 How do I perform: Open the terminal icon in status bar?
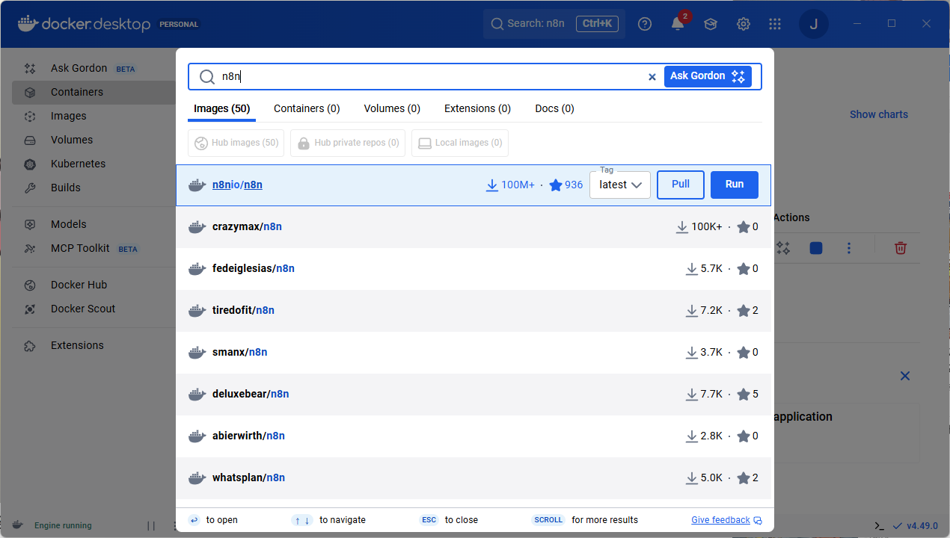coord(880,526)
